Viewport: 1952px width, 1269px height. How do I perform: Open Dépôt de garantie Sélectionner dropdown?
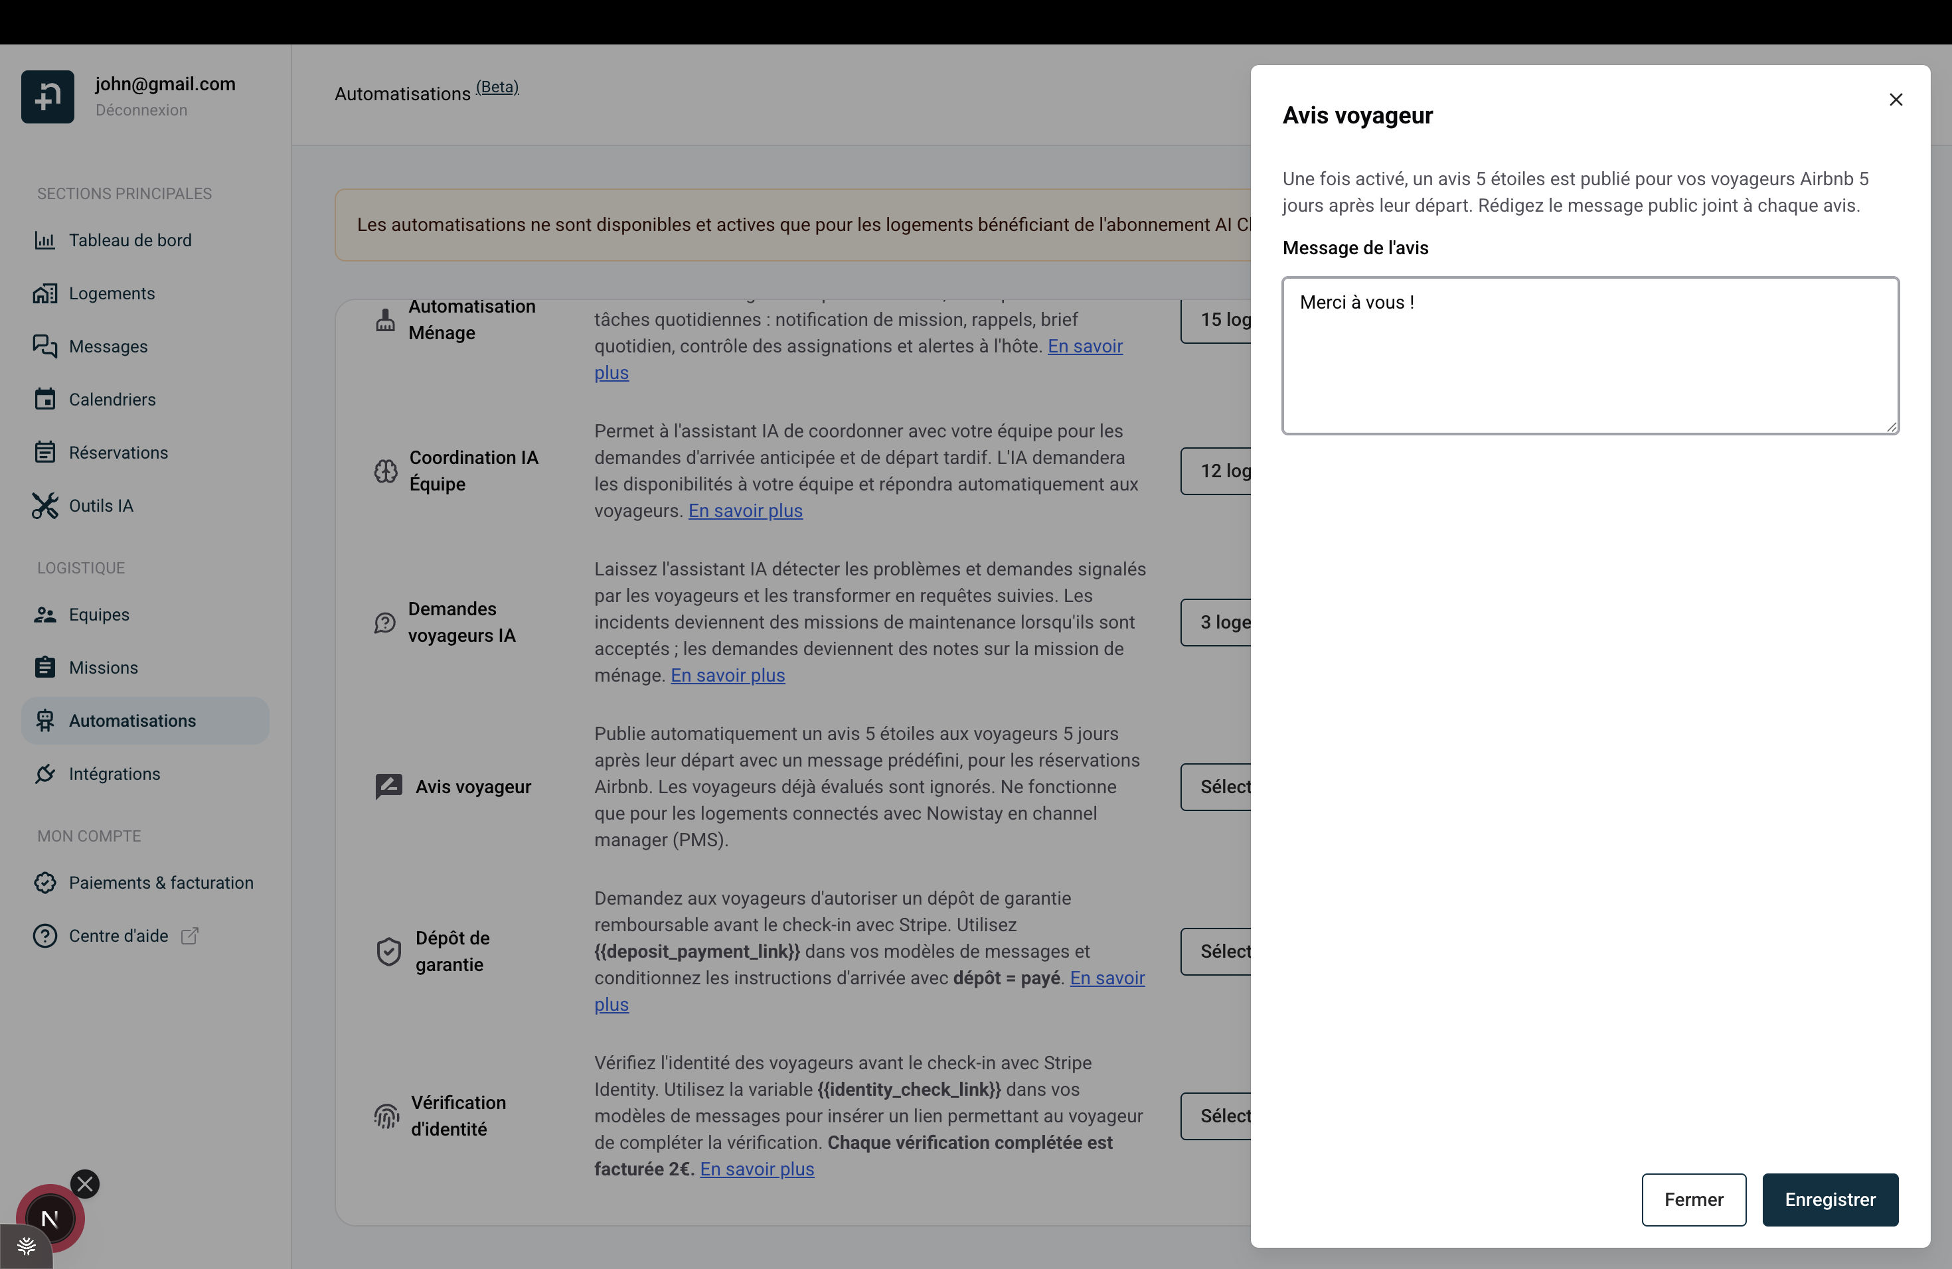1217,952
